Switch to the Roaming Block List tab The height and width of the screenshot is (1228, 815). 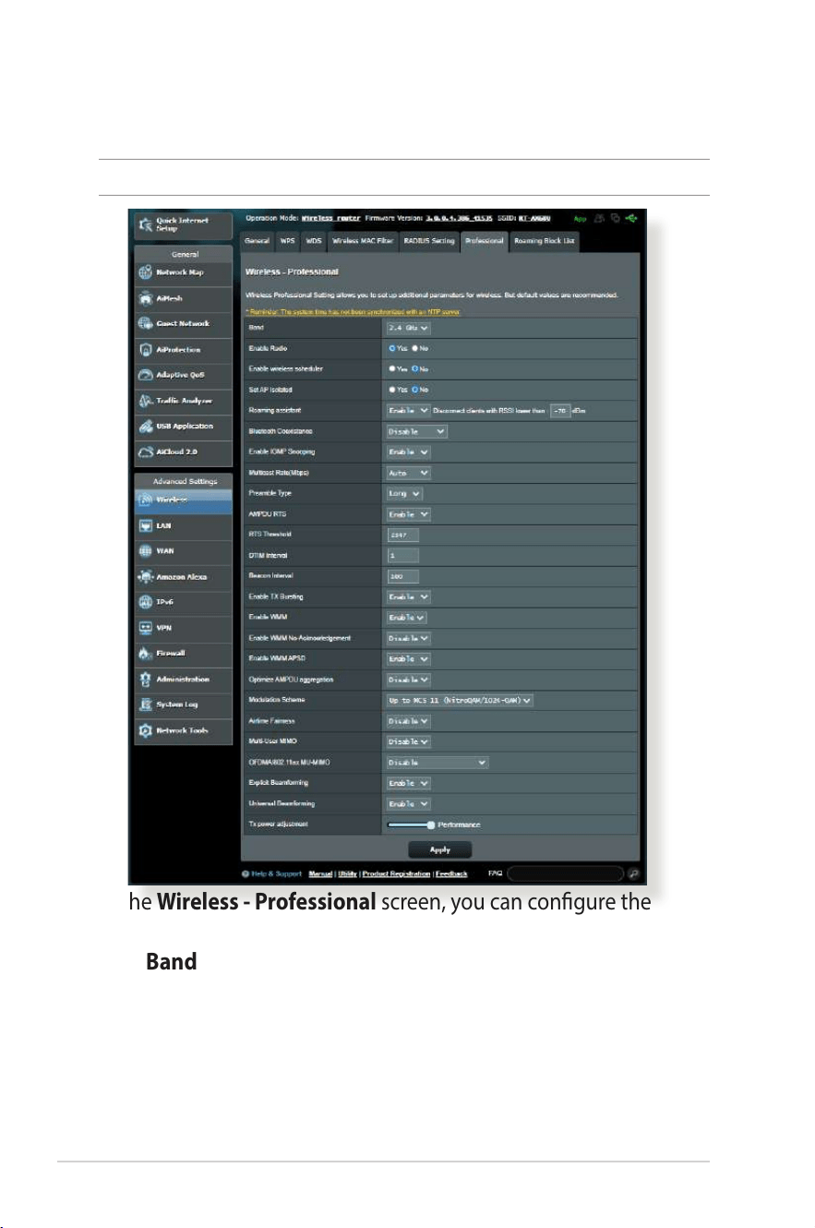(x=545, y=240)
